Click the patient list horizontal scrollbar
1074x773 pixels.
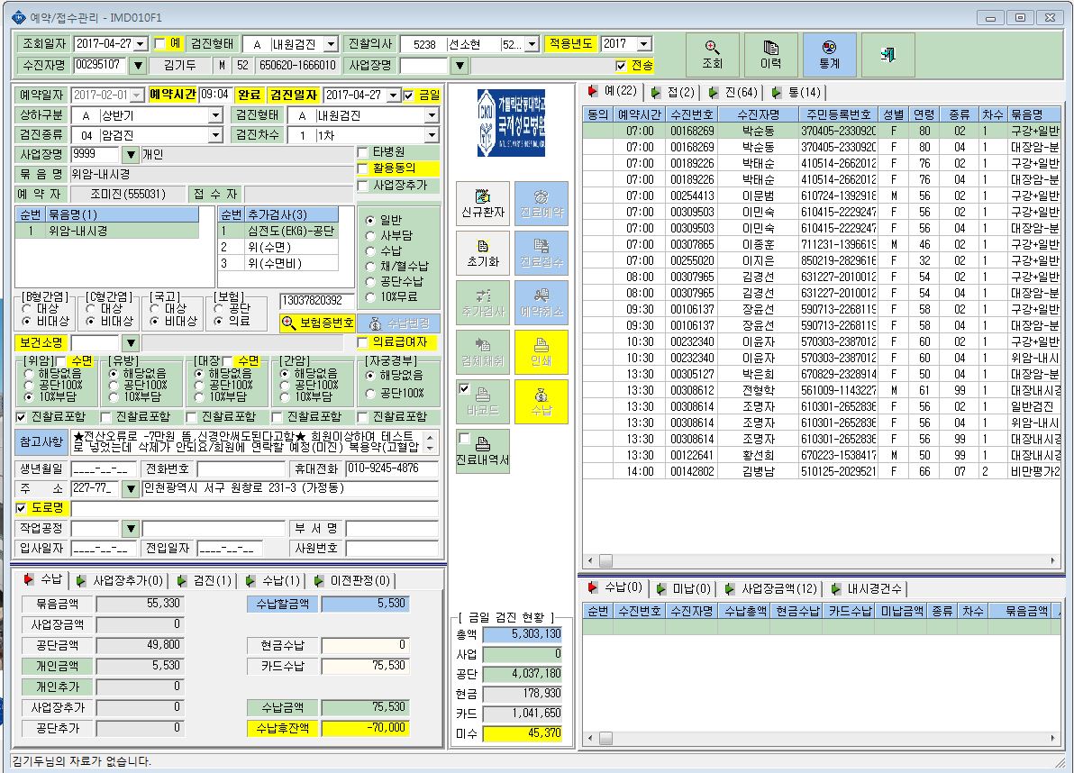821,560
